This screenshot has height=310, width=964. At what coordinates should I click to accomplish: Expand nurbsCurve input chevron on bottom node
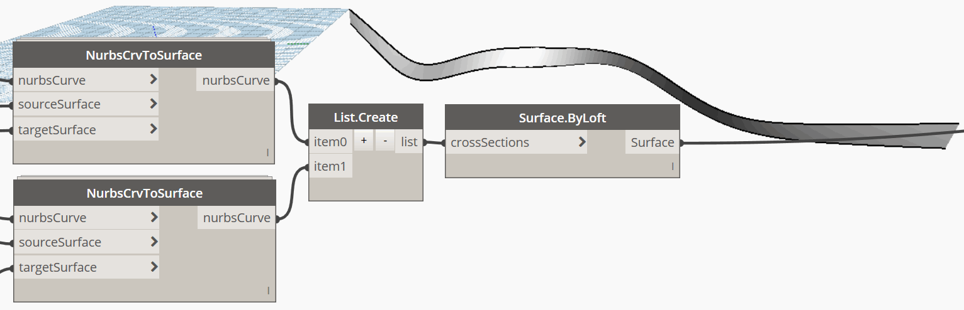point(154,217)
